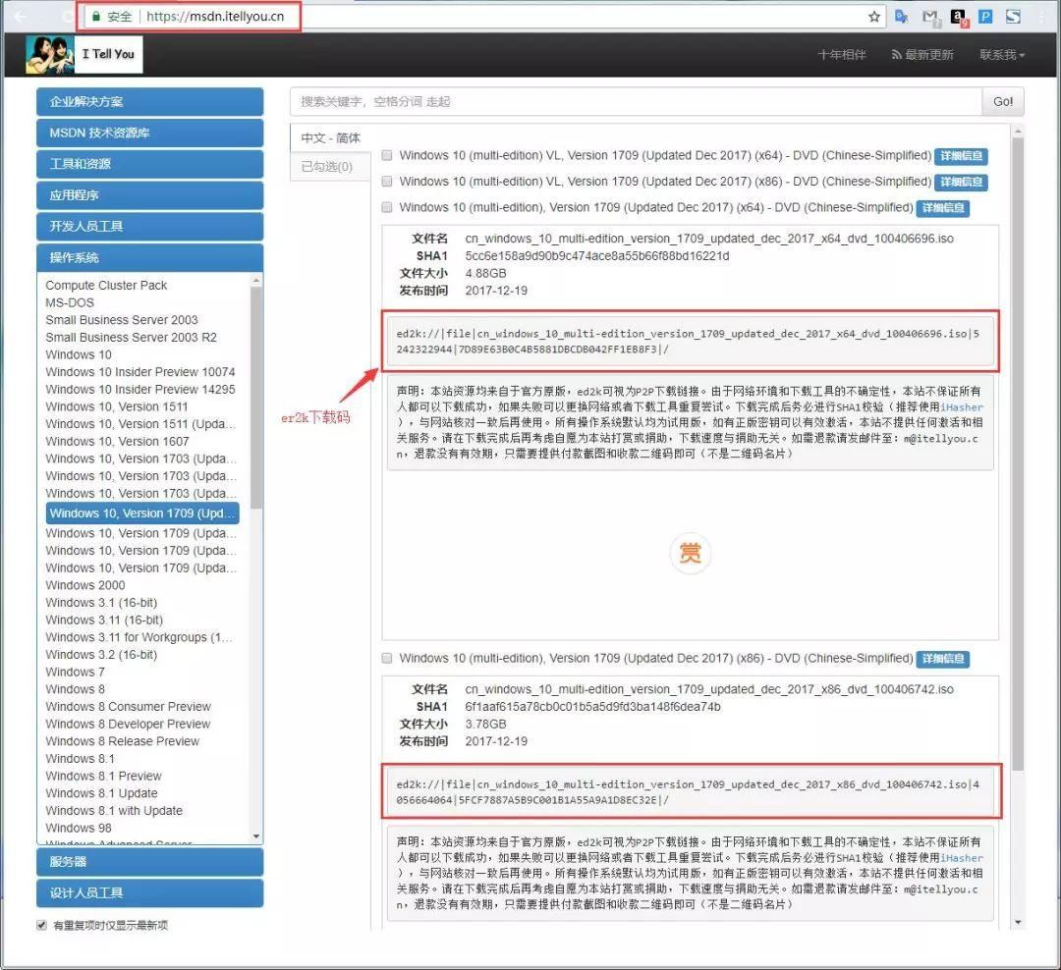Select Windows 10 Insider Preview 14295
The image size is (1061, 970).
point(140,390)
